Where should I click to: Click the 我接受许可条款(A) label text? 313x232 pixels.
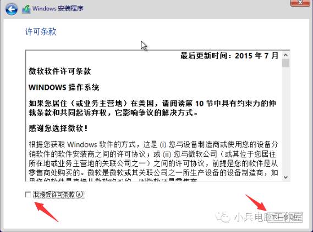click(x=58, y=194)
